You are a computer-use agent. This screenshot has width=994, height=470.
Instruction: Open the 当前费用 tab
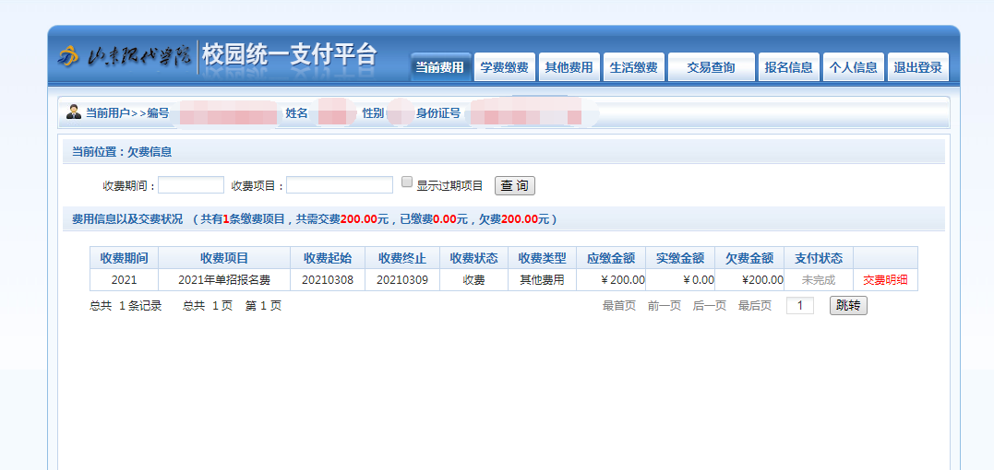coord(439,67)
